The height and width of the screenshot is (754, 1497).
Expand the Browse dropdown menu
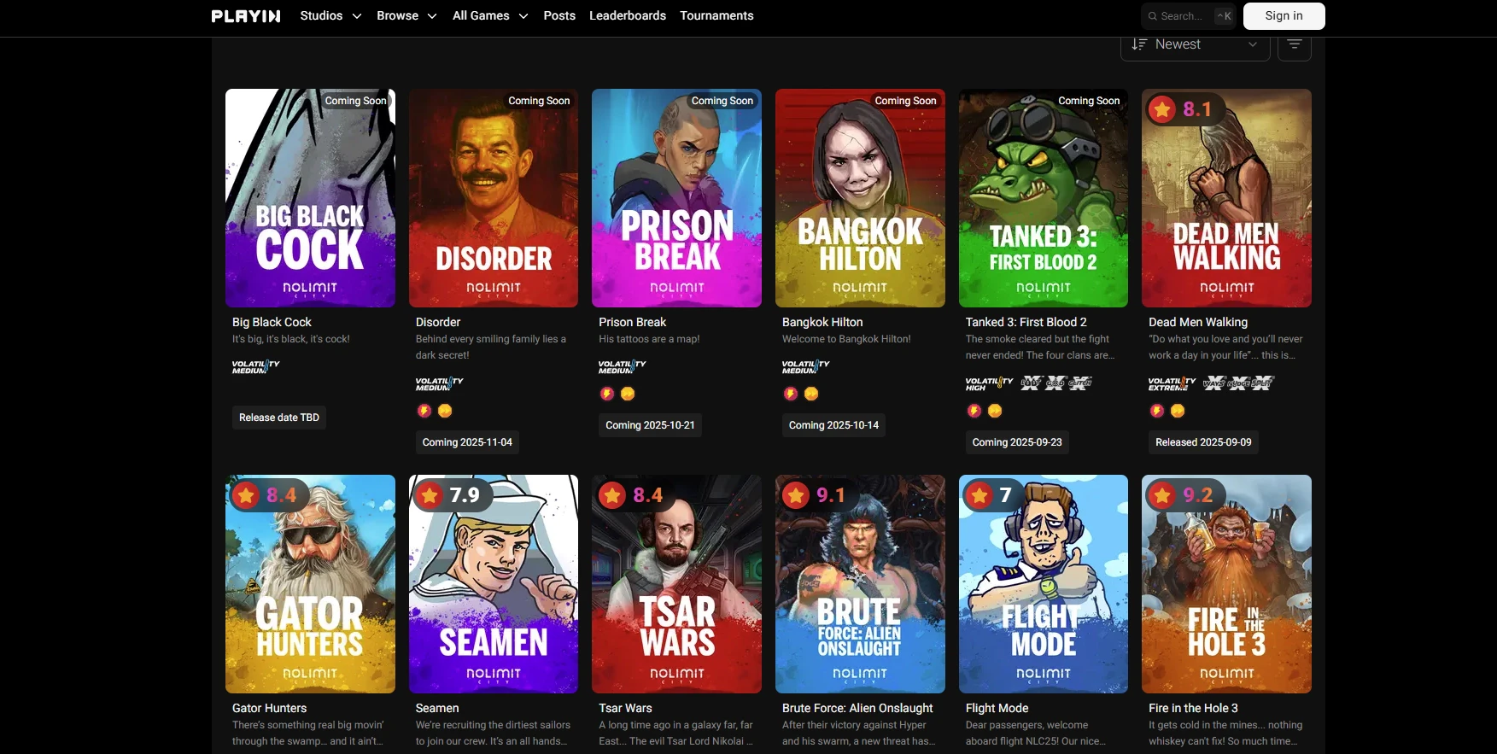(406, 16)
